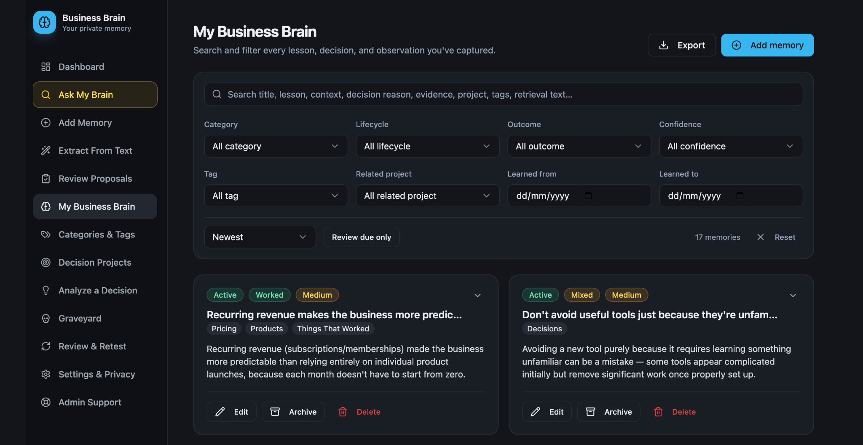The image size is (863, 445).
Task: Click the Decision Projects target icon
Action: (x=46, y=262)
